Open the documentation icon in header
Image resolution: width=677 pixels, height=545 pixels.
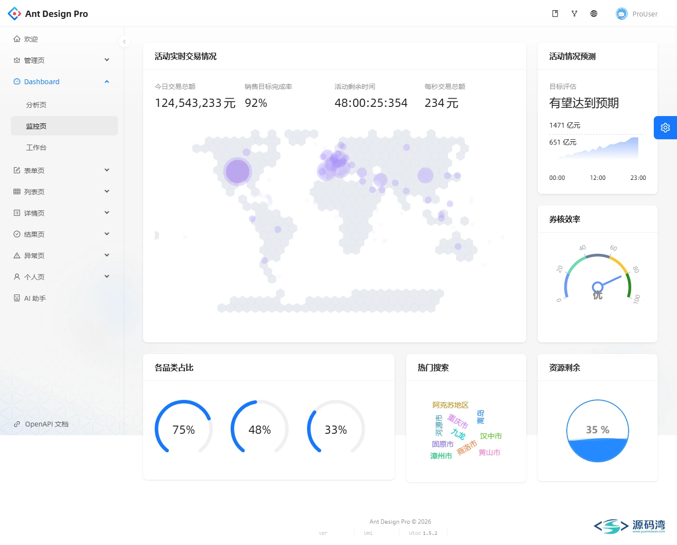pos(555,14)
